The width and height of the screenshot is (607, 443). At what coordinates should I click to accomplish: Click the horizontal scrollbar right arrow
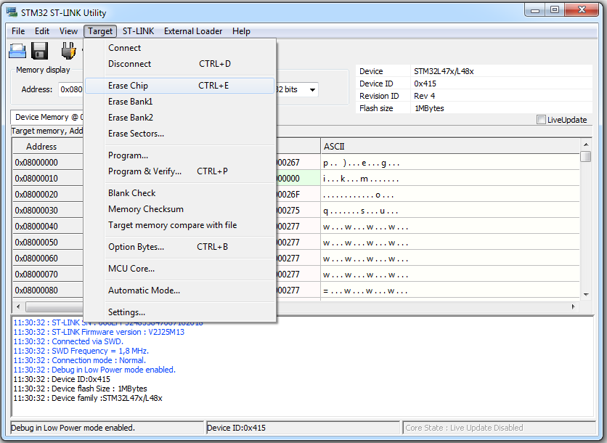pyautogui.click(x=574, y=306)
